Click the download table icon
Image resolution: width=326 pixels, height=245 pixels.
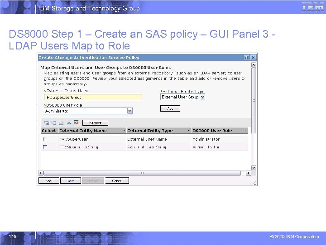coord(69,122)
